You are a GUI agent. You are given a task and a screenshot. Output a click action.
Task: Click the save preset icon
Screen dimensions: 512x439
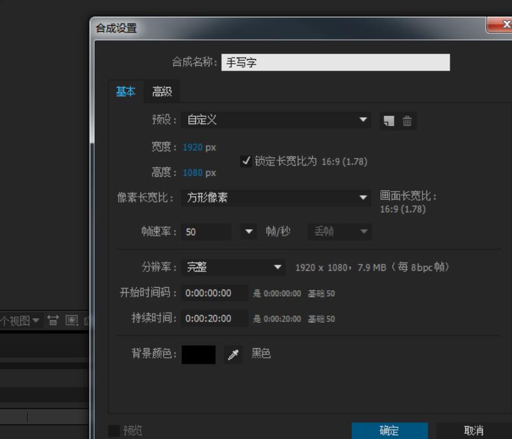[x=389, y=121]
